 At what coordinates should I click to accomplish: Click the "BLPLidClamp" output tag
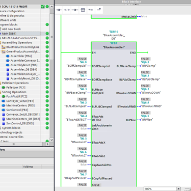point(150,79)
